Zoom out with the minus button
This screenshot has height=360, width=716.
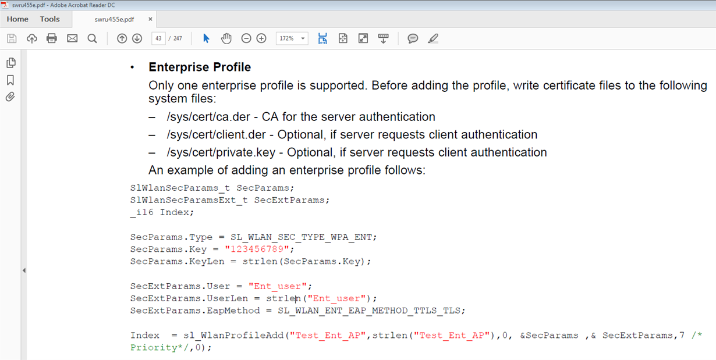coord(246,38)
